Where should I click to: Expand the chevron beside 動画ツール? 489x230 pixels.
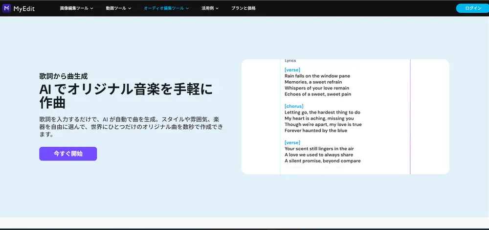click(130, 8)
